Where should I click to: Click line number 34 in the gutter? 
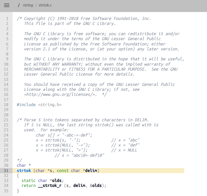pos(6,185)
